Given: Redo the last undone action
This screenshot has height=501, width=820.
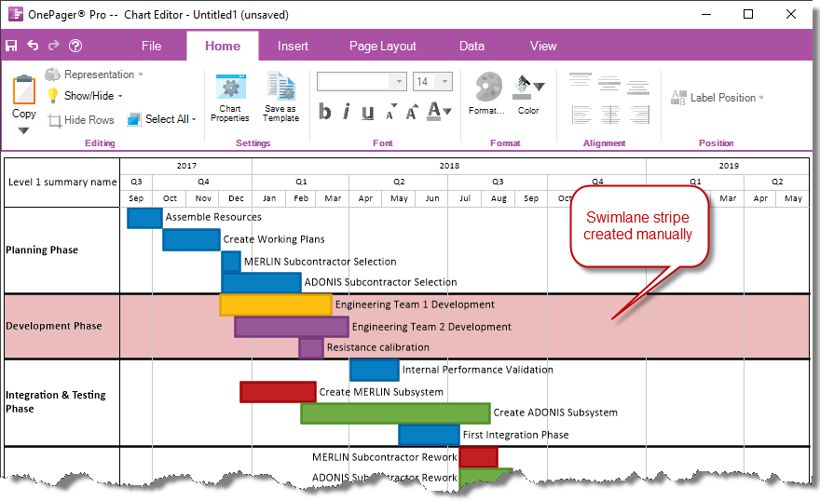Looking at the screenshot, I should tap(54, 46).
